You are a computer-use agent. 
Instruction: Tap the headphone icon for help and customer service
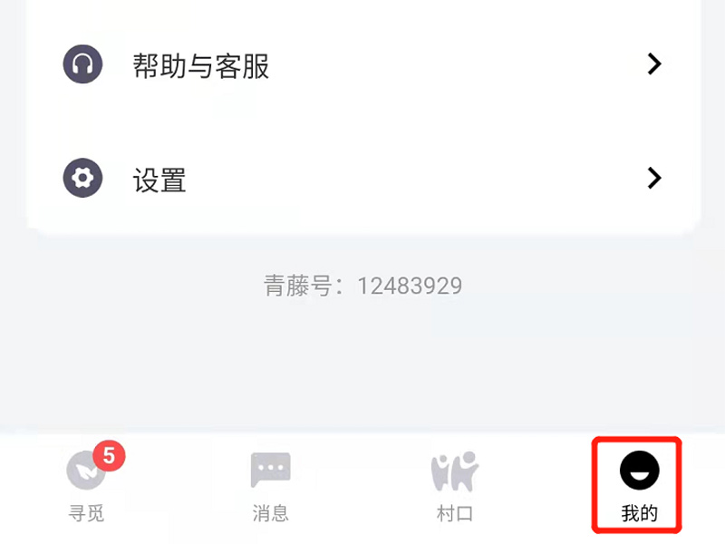(x=82, y=63)
